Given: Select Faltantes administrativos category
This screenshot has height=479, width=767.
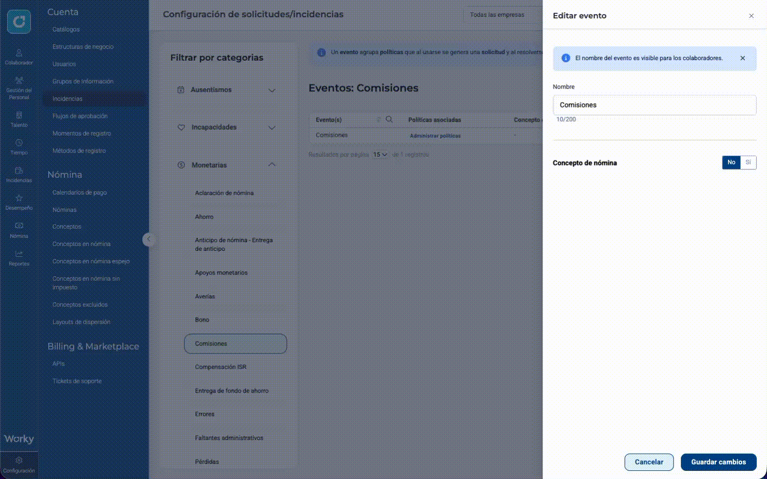Looking at the screenshot, I should [229, 438].
